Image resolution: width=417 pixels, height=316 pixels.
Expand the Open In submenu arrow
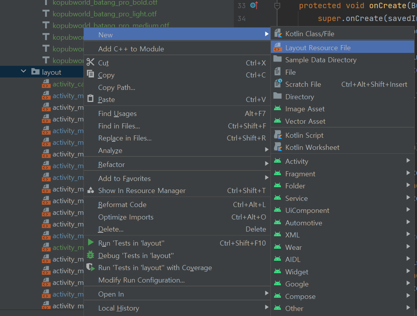[267, 293]
